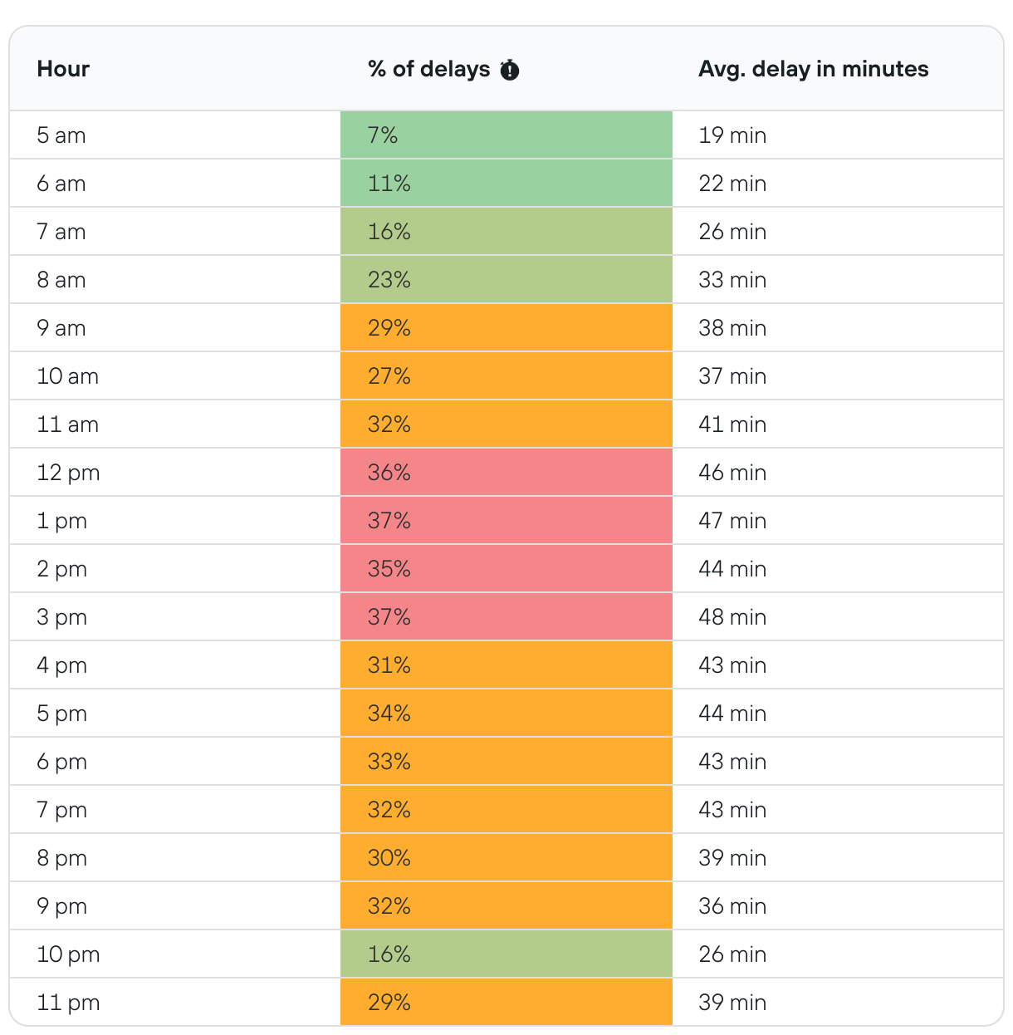Viewport: 1013px width, 1035px height.
Task: Click the orange 34% cell at 5 pm
Action: (506, 714)
